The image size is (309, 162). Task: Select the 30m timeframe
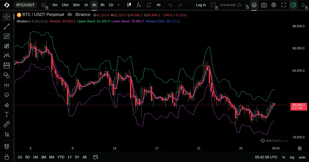[x=76, y=5]
